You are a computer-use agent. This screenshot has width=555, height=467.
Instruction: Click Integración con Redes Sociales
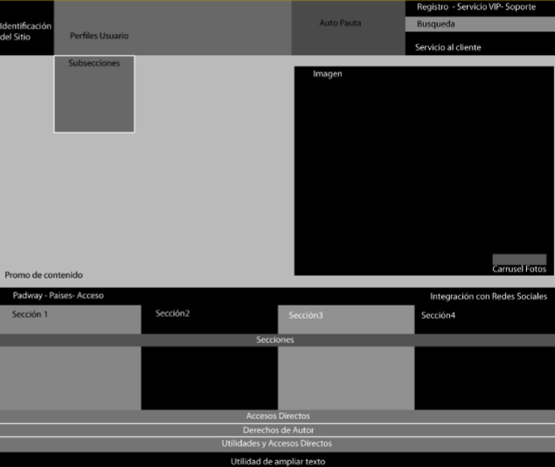coord(489,296)
